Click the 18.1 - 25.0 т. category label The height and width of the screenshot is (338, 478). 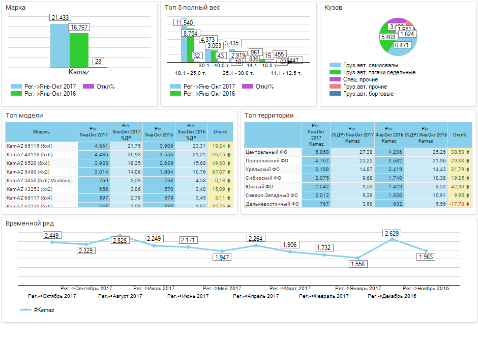[x=191, y=73]
